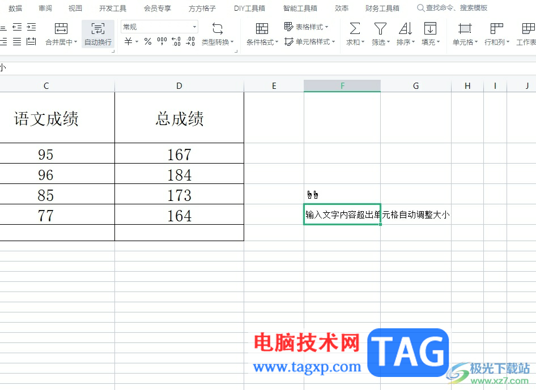Select the cell with value 173

(179, 194)
